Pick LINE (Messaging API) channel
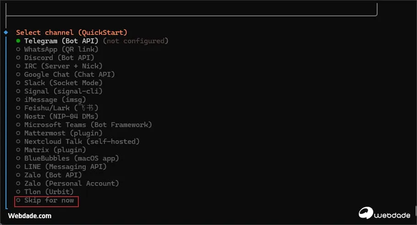 tap(65, 167)
